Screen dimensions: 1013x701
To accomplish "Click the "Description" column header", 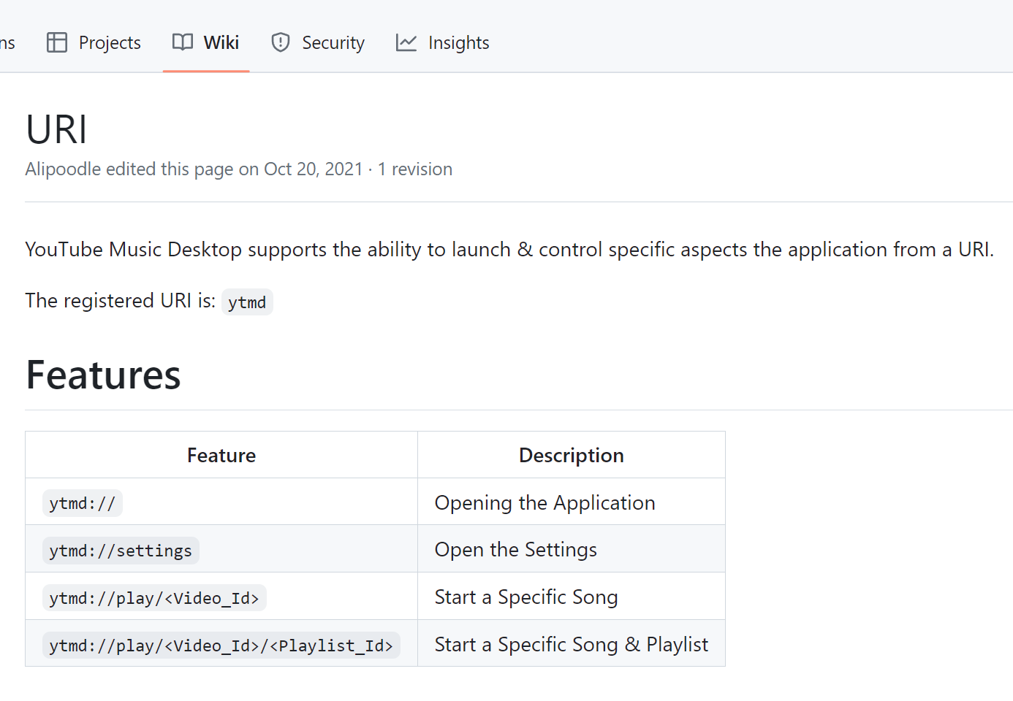I will click(571, 456).
